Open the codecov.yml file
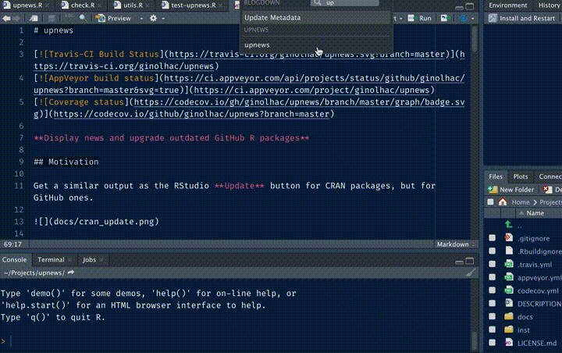This screenshot has width=562, height=353. pyautogui.click(x=538, y=291)
